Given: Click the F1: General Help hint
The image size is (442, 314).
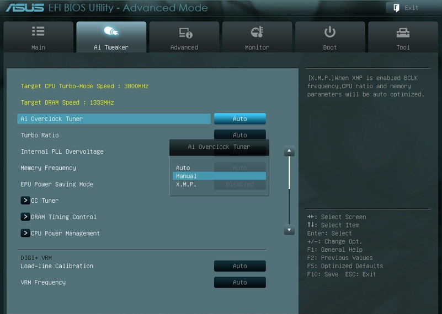Looking at the screenshot, I should (335, 250).
